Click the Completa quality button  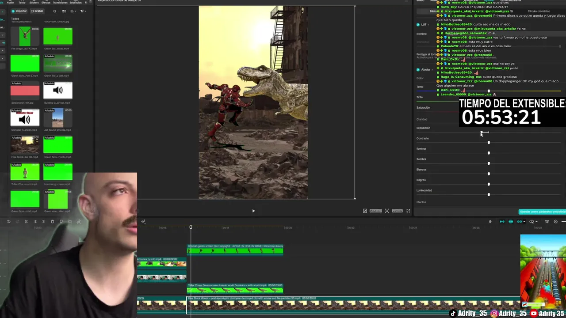point(375,211)
